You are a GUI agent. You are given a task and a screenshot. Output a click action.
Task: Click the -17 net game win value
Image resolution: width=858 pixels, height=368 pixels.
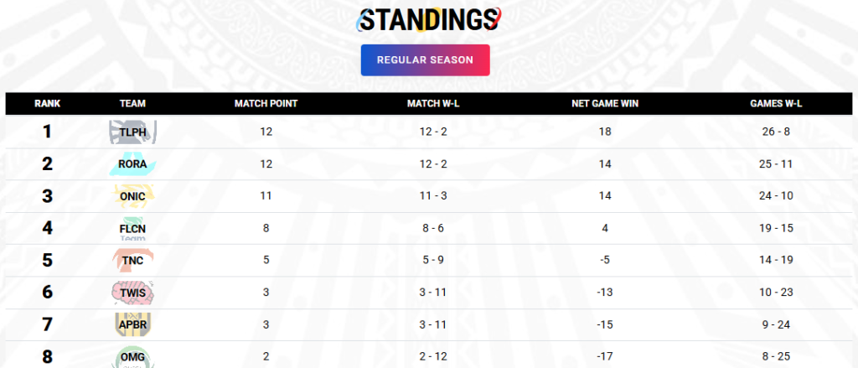[605, 356]
